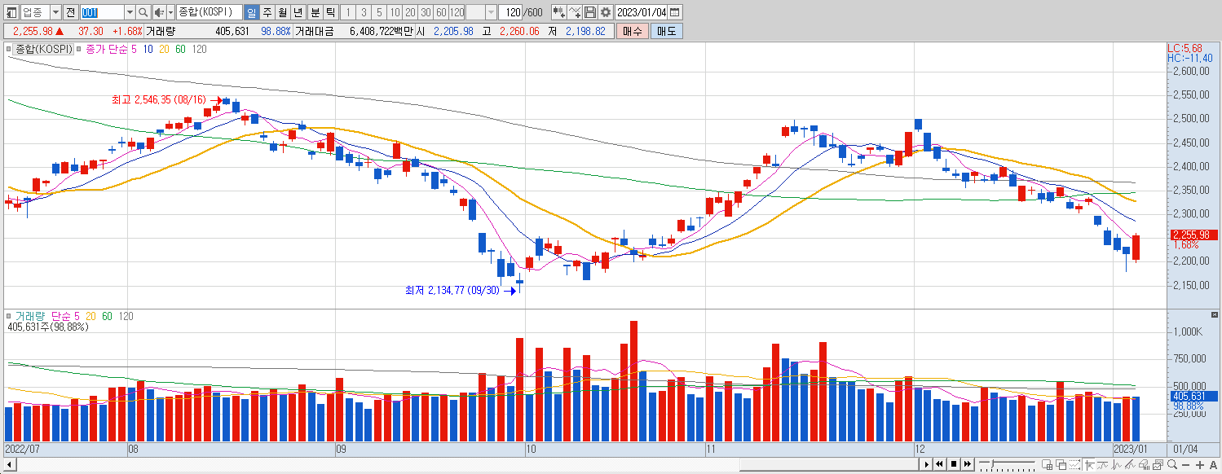Click the eraser tool icon

click(x=1145, y=465)
